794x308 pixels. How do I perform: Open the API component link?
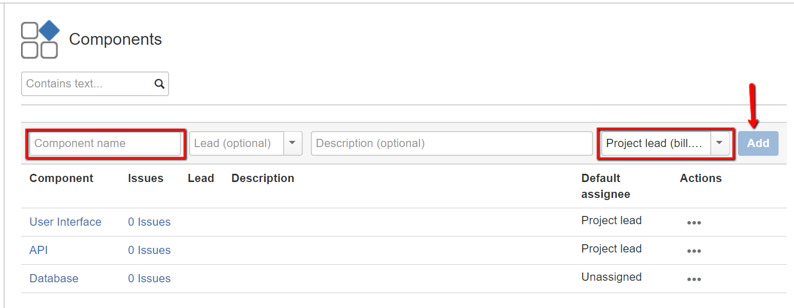coord(39,250)
